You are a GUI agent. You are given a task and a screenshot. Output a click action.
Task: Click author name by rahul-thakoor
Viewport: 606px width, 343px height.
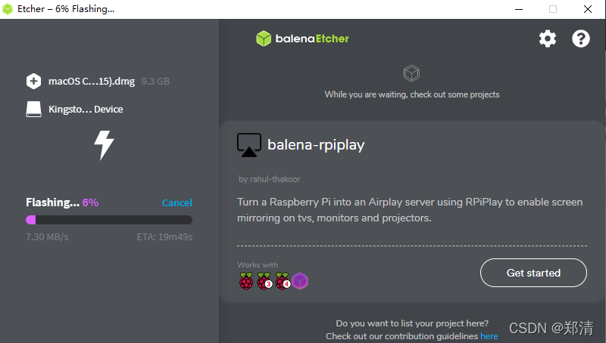[270, 179]
